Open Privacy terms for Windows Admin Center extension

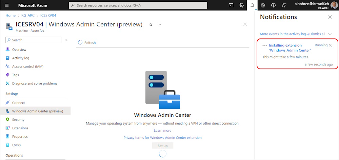pos(163,138)
